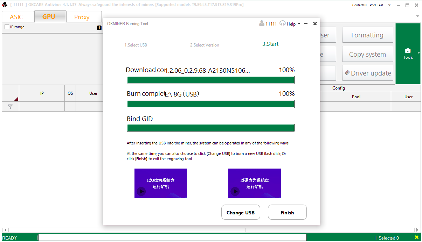The image size is (422, 242).
Task: Play the 硬盘 system disk tutorial video
Action: [235, 191]
